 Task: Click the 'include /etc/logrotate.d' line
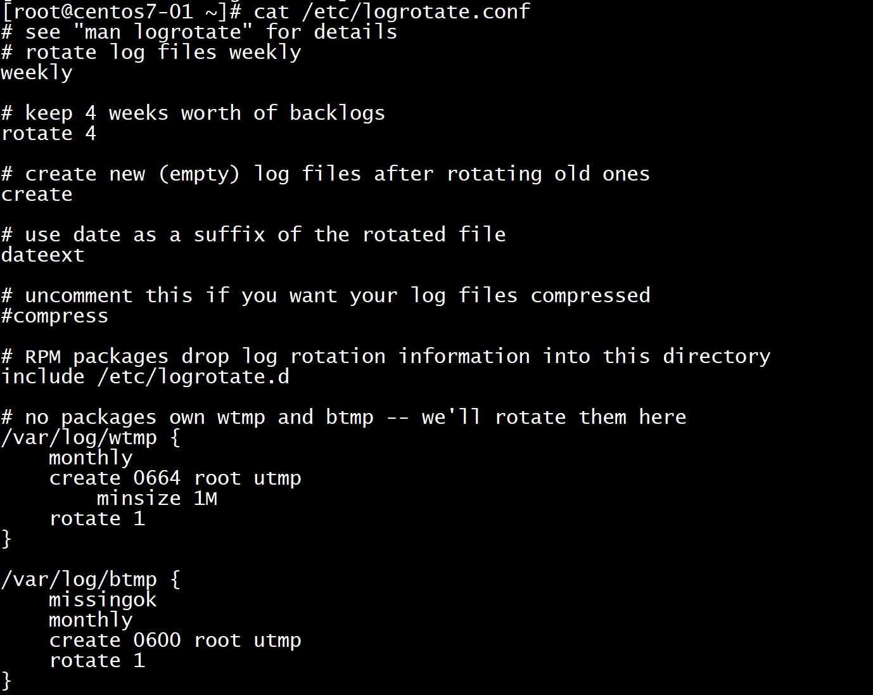click(x=145, y=377)
